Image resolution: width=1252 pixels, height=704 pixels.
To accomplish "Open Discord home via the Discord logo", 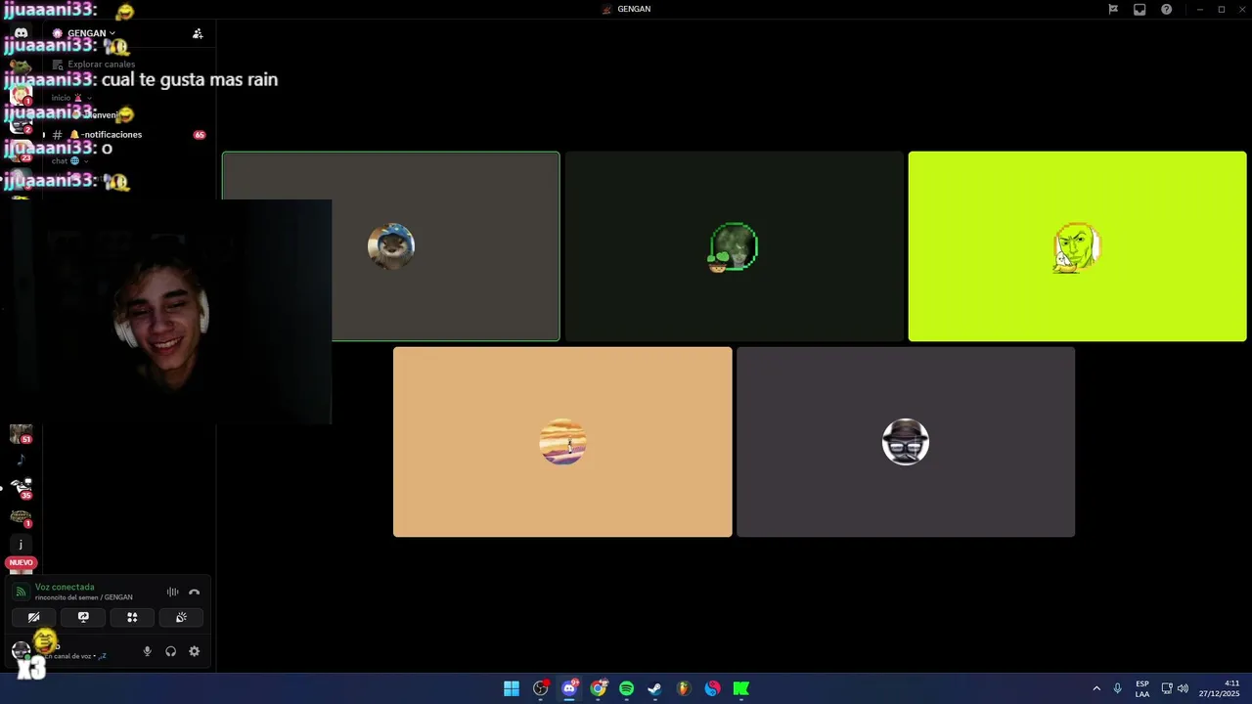I will click(x=21, y=33).
